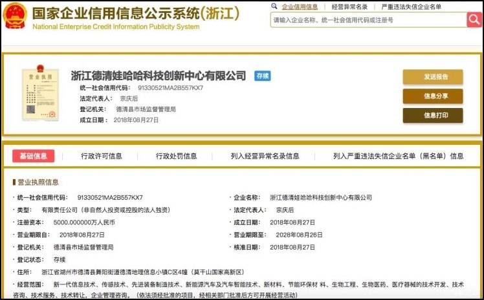
Task: Click 德清县市场监督管理局 in the header card
Action: [x=146, y=109]
